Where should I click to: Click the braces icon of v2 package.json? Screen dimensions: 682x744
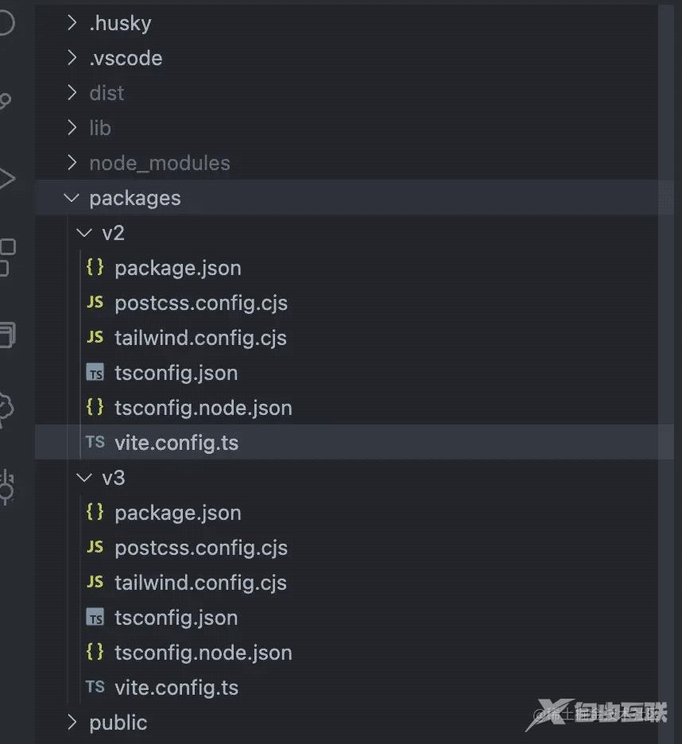point(95,268)
